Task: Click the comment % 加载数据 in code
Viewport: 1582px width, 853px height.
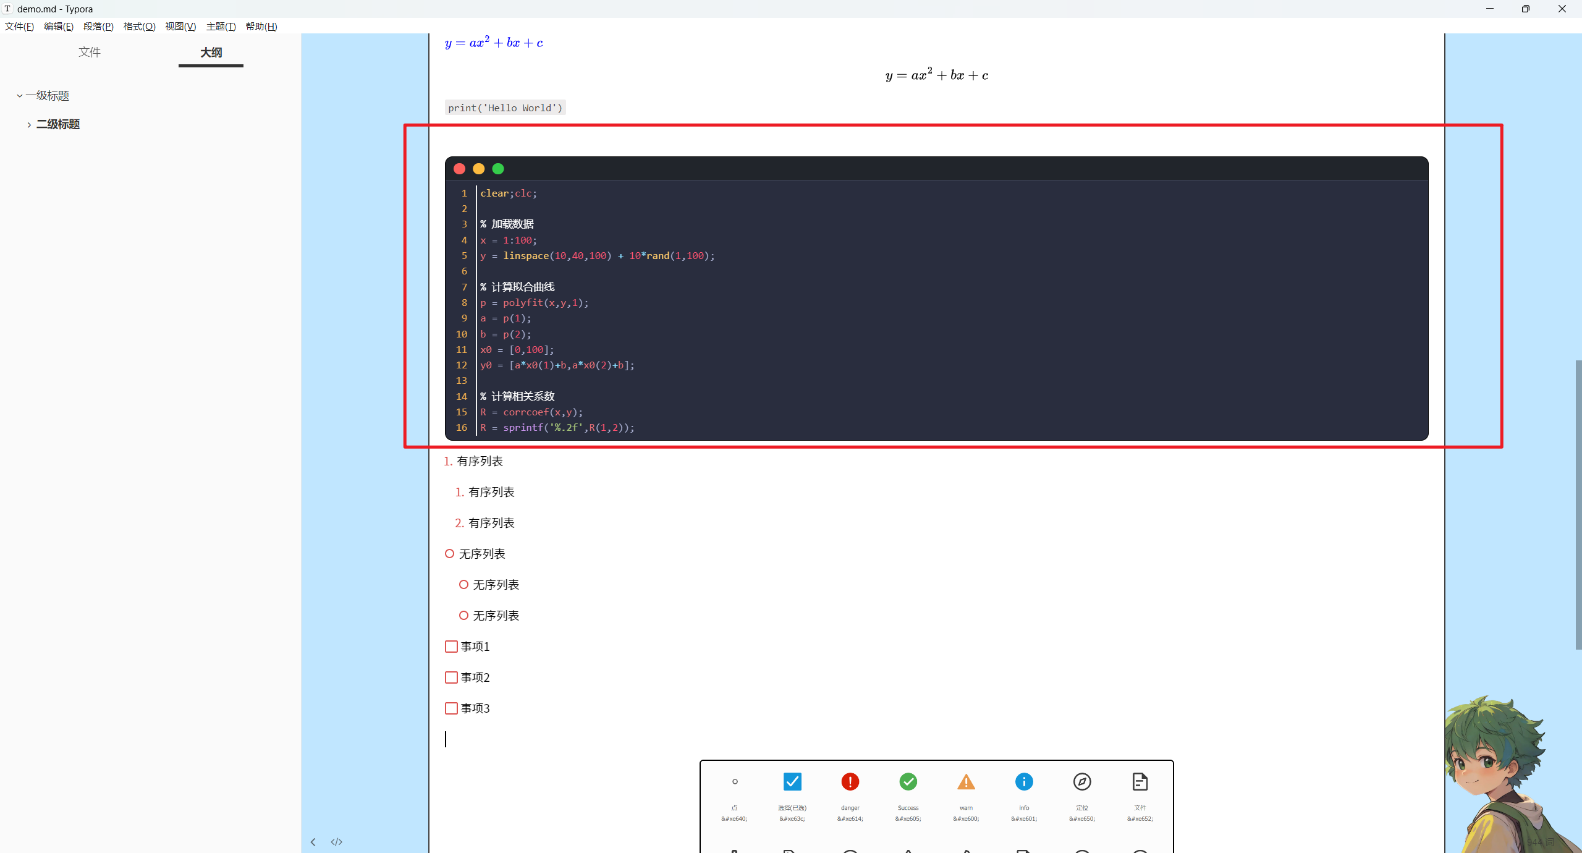Action: click(507, 224)
